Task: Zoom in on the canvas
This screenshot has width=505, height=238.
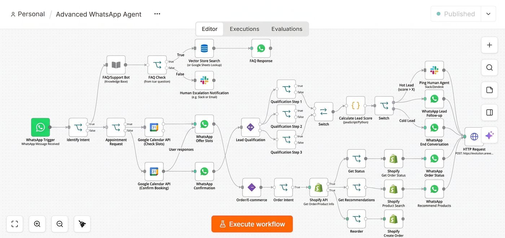Action: point(37,224)
